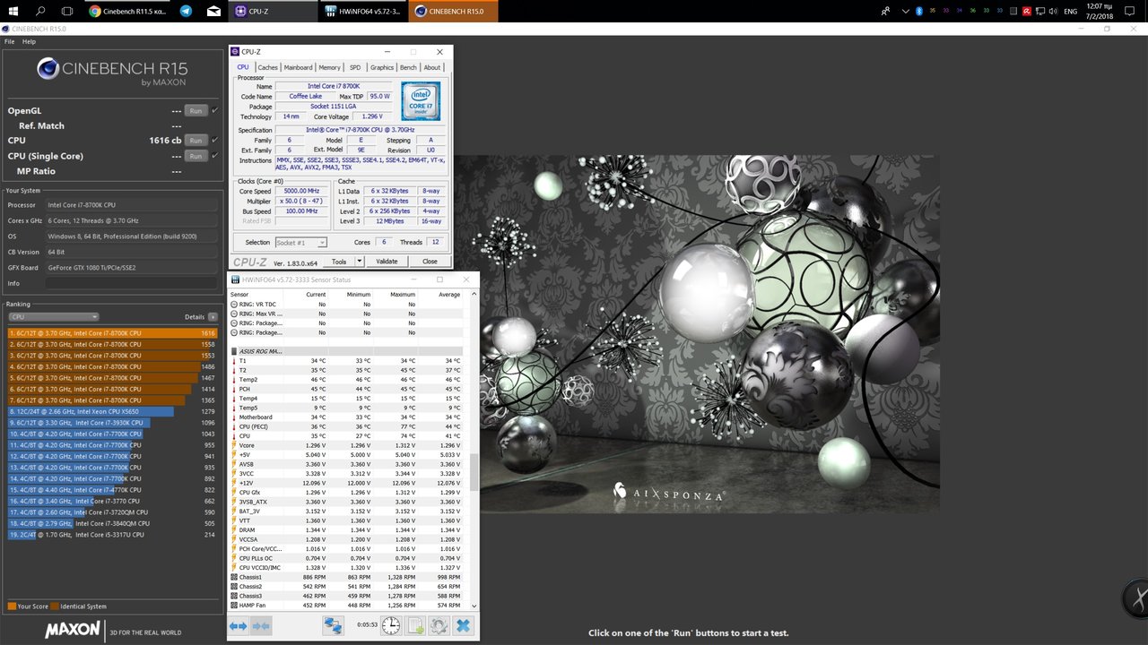The height and width of the screenshot is (645, 1148).
Task: Click HWiNFO expand columns arrows icon
Action: pos(239,626)
